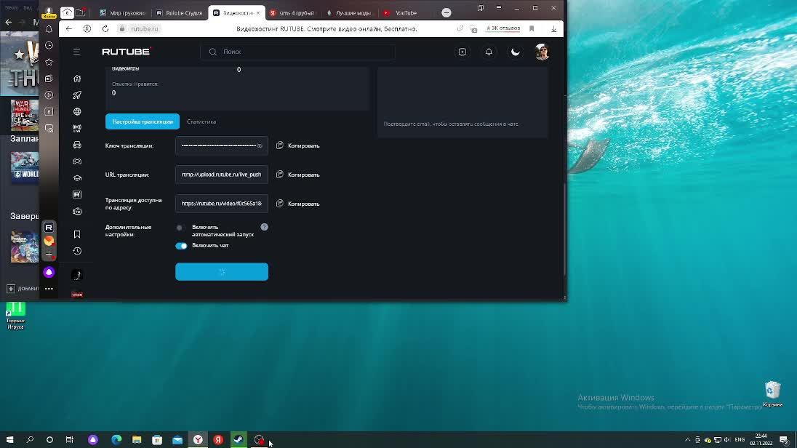Open the 3K отзывов reviews button
797x448 pixels.
coord(503,28)
